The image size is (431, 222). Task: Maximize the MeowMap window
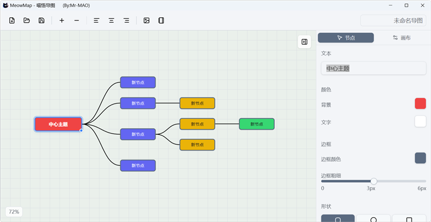(406, 5)
